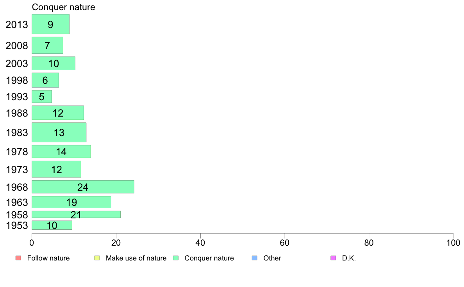
Task: Click the 40 tick on the x-axis
Action: coord(200,243)
